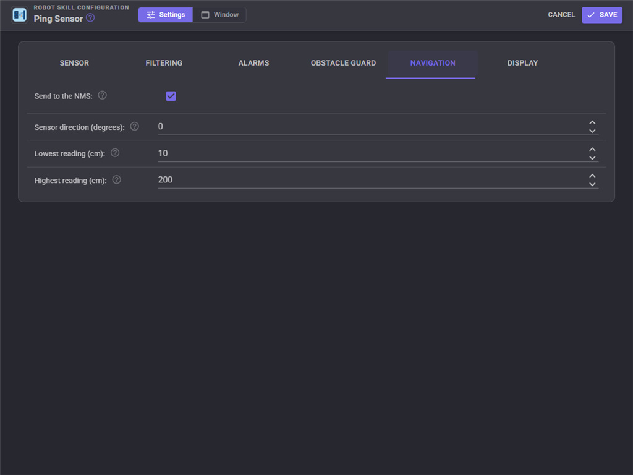Image resolution: width=633 pixels, height=475 pixels.
Task: Open the Obstacle Guard tab
Action: (x=343, y=63)
